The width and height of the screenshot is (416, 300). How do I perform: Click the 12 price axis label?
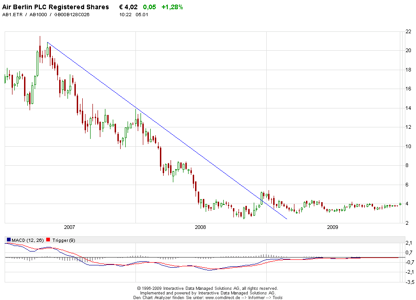click(408, 127)
